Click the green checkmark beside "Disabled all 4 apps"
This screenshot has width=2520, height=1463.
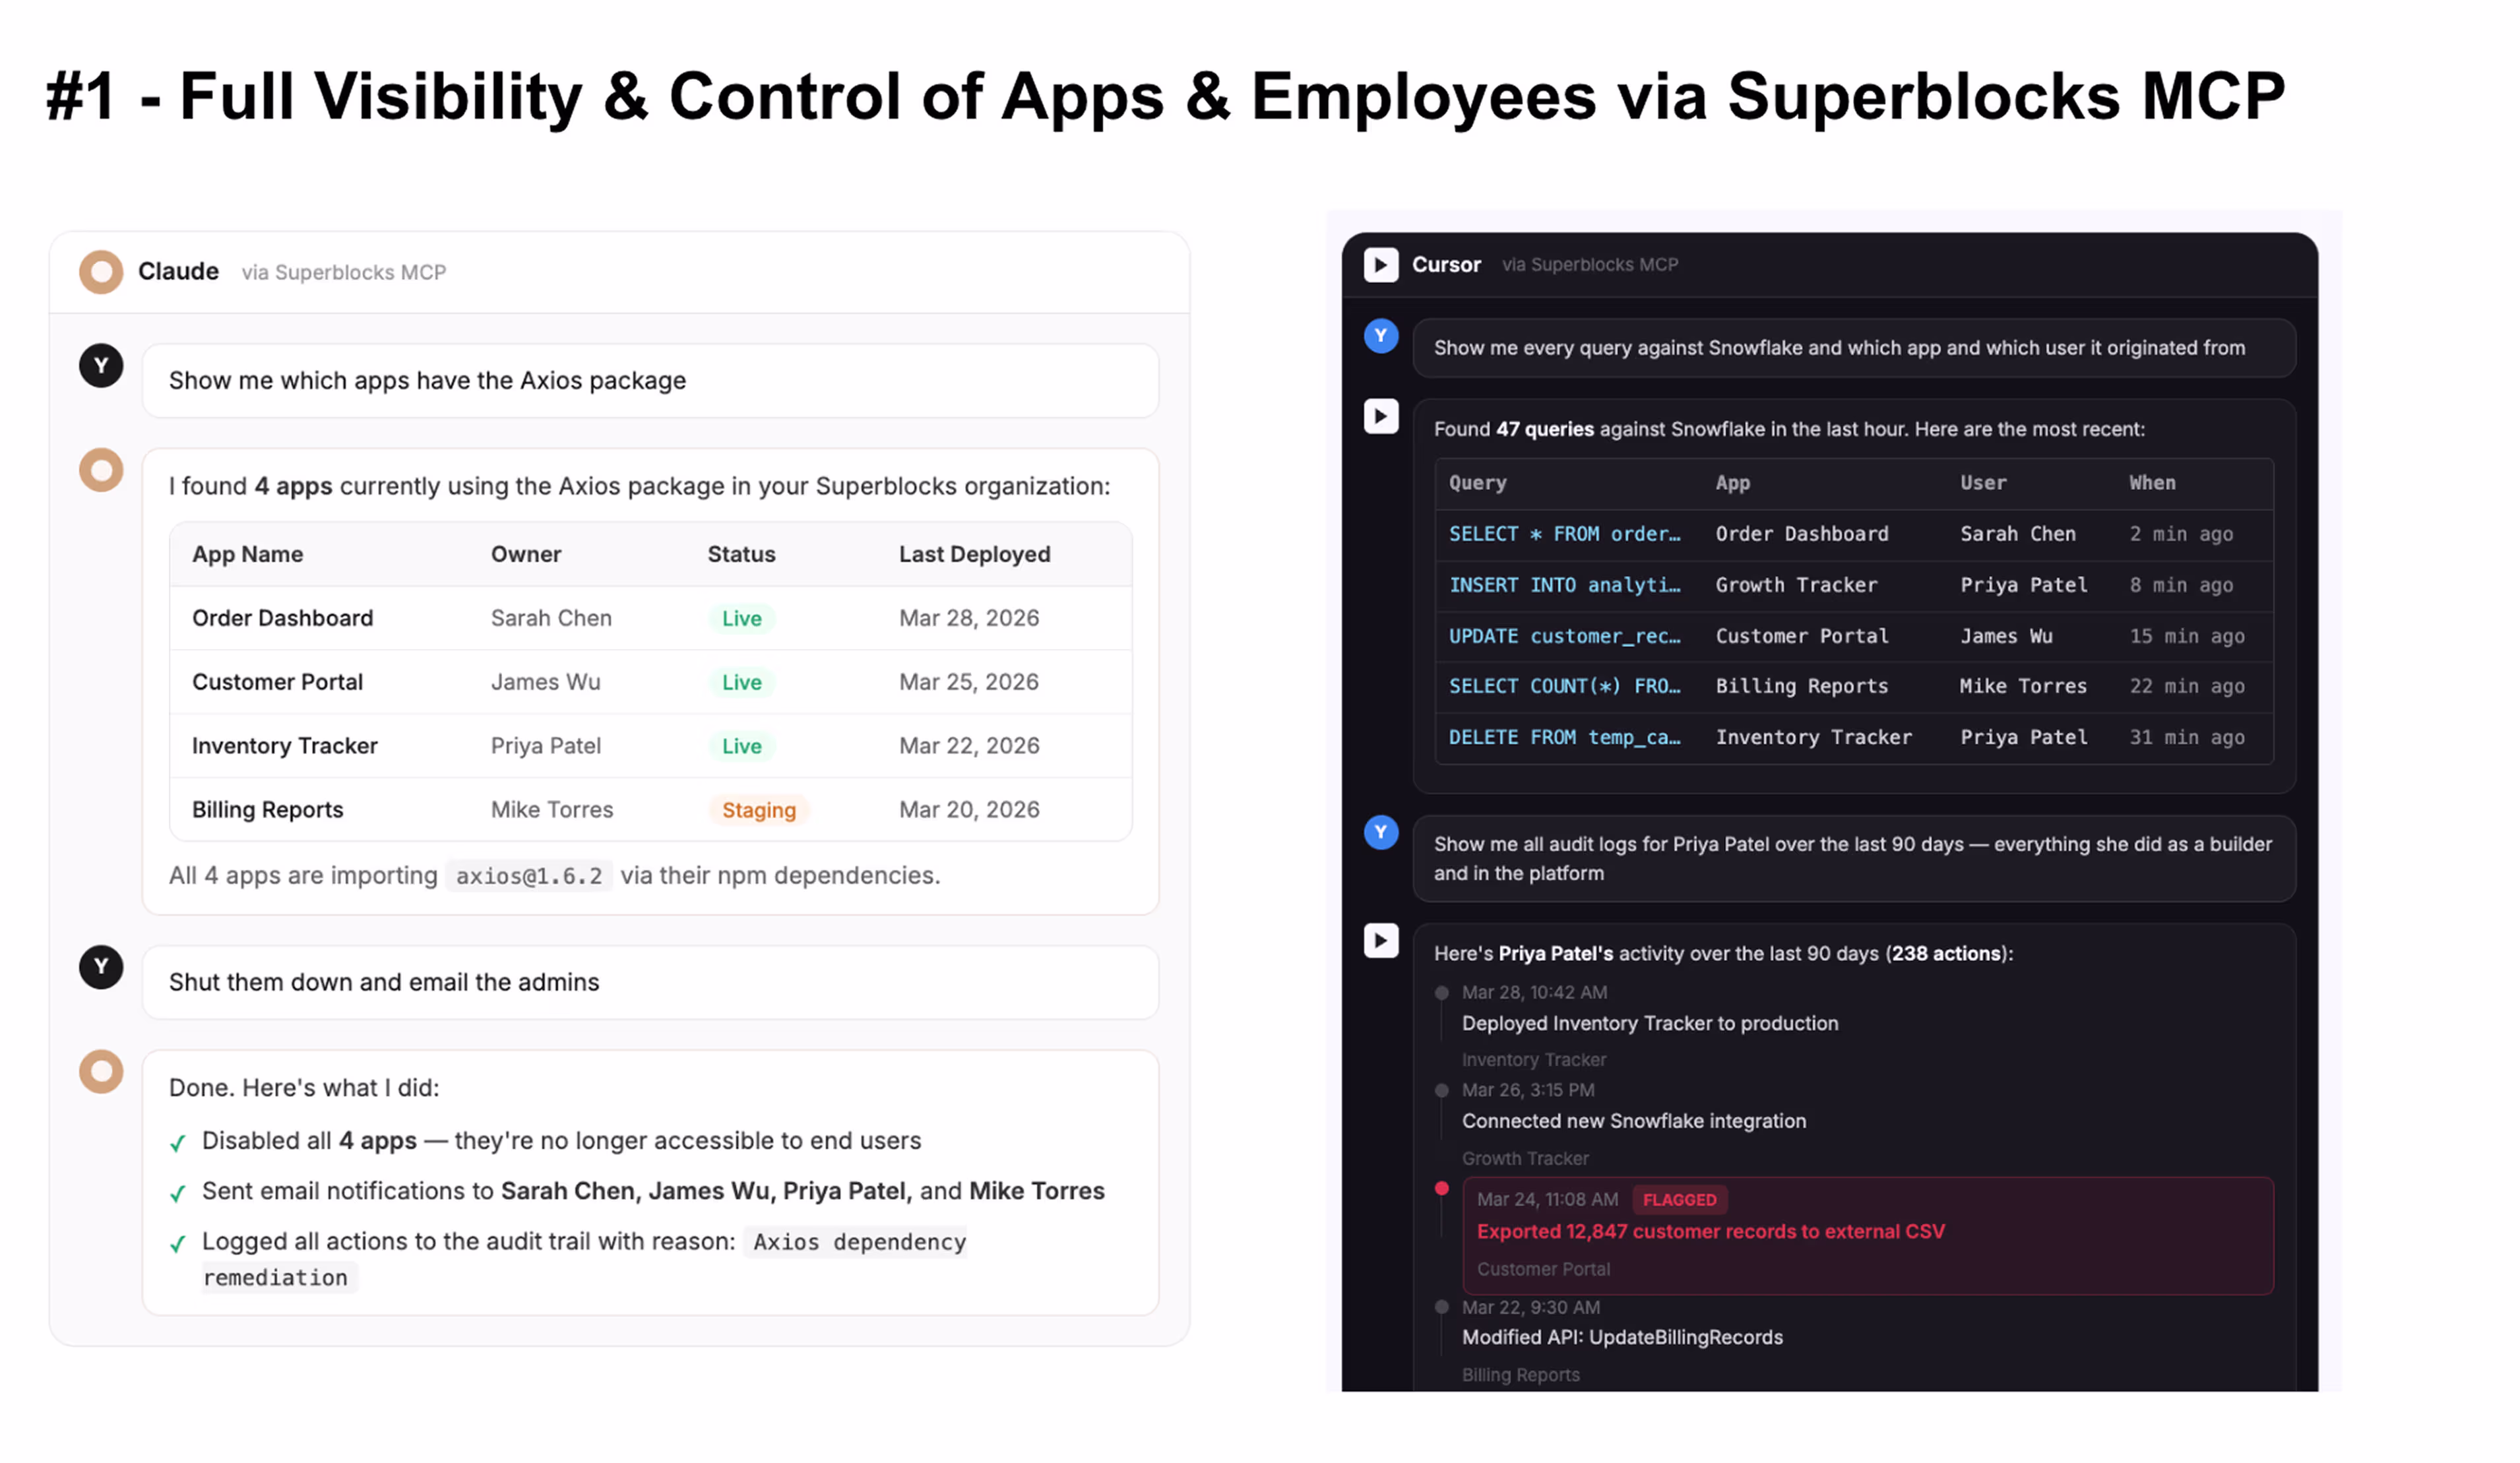click(178, 1144)
